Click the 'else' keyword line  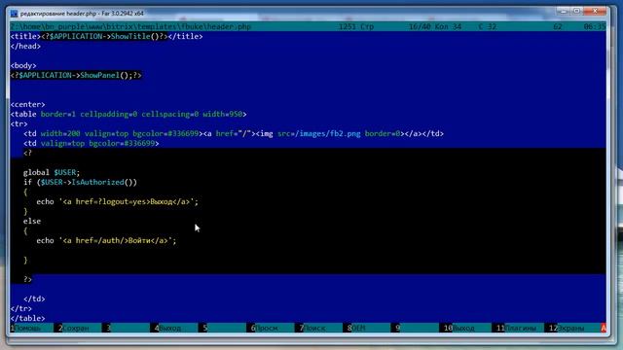pyautogui.click(x=32, y=221)
